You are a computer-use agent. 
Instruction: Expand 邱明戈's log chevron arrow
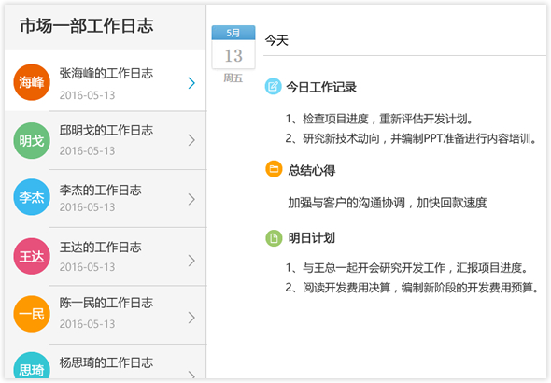[x=191, y=140]
